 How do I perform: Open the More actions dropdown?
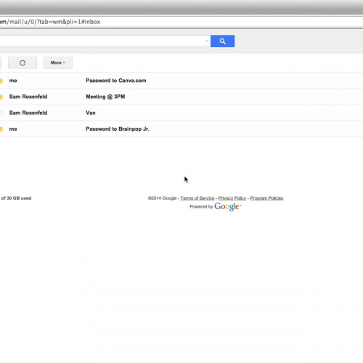[x=58, y=62]
